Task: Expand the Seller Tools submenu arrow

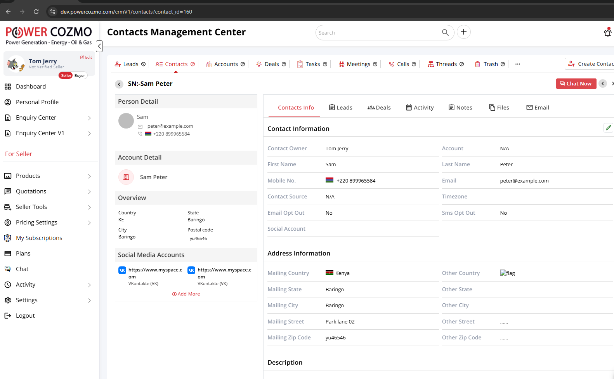Action: [89, 207]
